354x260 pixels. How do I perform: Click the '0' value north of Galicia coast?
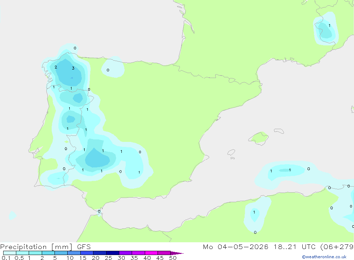(75, 48)
